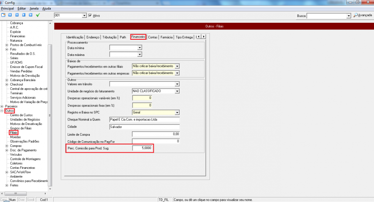This screenshot has width=374, height=202.
Task: Go to the first record
Action: 10,15
